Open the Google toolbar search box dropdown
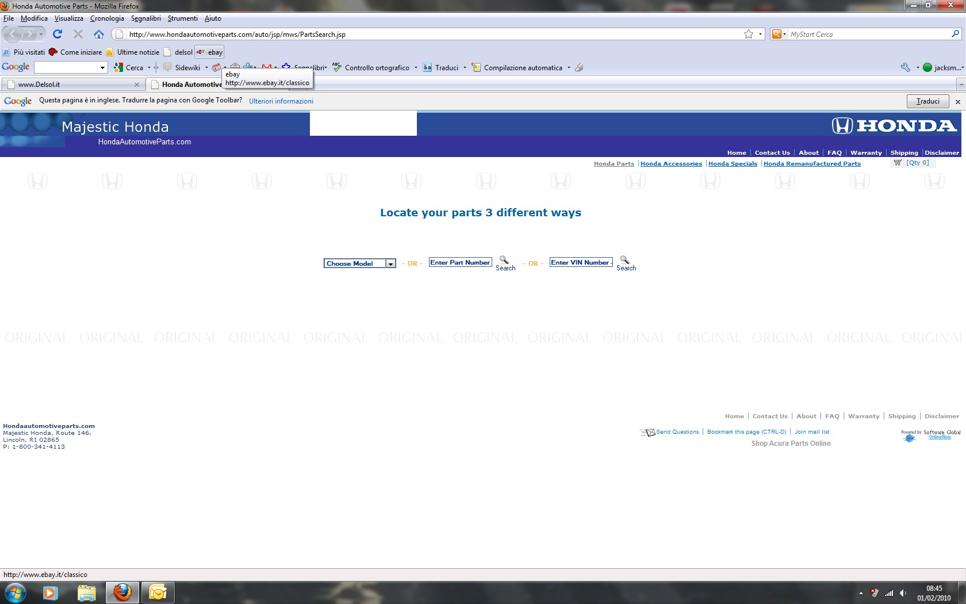This screenshot has width=966, height=604. pyautogui.click(x=102, y=68)
